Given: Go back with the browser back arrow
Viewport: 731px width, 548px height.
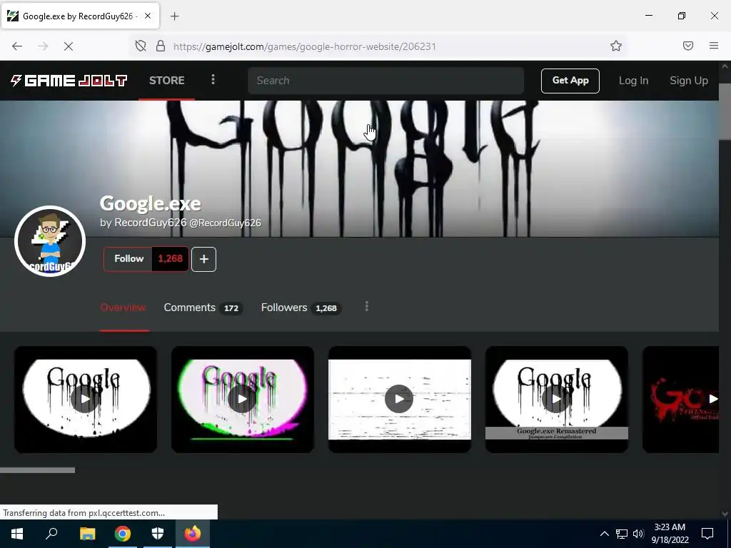Looking at the screenshot, I should pyautogui.click(x=17, y=46).
